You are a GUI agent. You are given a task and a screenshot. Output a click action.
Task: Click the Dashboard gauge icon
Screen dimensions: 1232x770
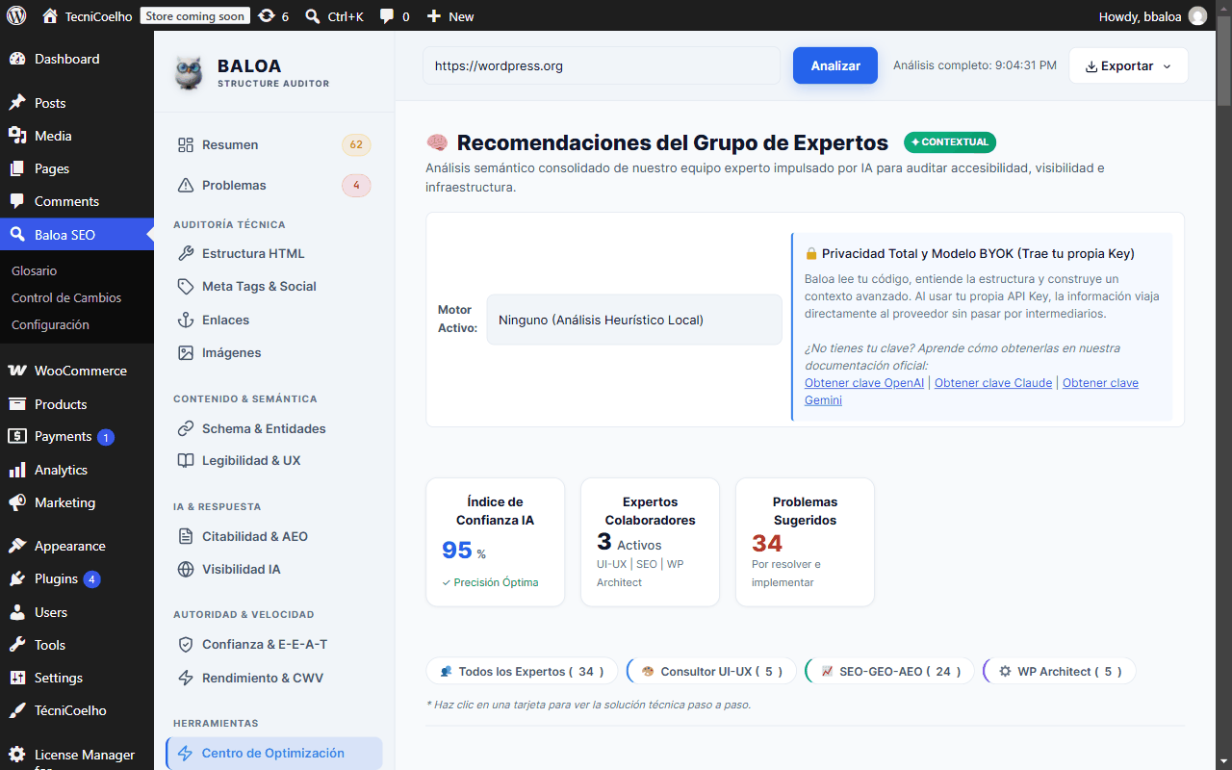pos(17,59)
